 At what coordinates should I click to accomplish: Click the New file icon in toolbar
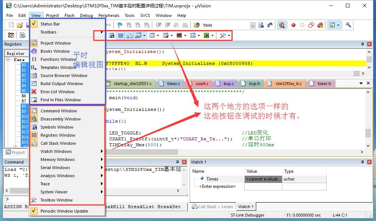click(x=11, y=25)
